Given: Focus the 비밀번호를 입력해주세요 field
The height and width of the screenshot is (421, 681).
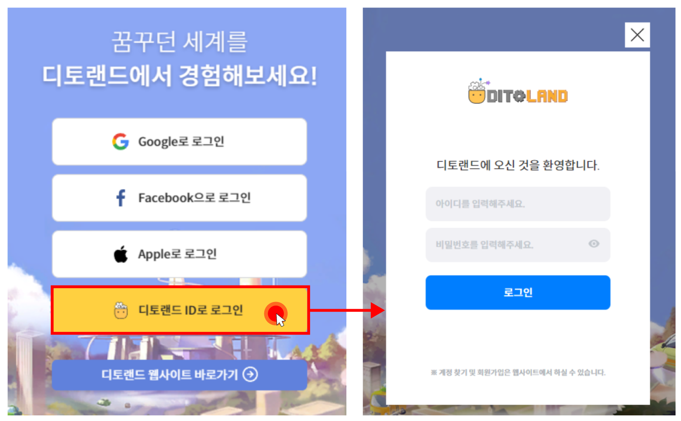Looking at the screenshot, I should pyautogui.click(x=518, y=245).
